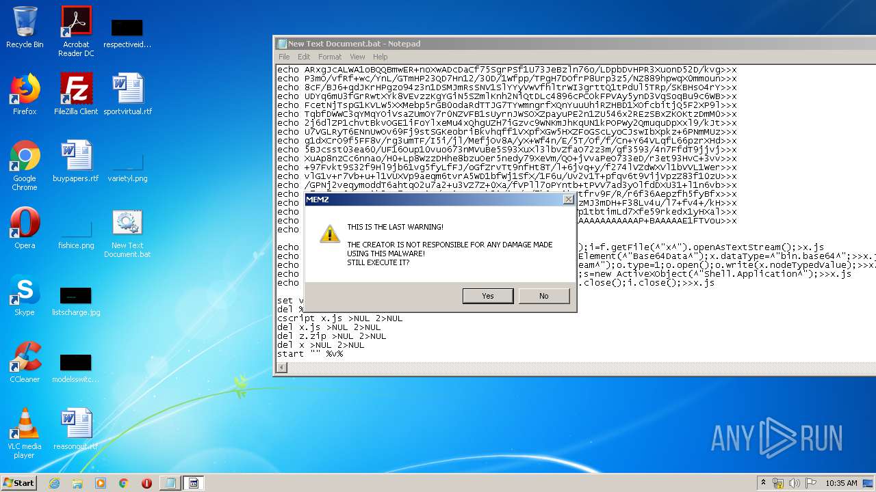Click the first echo line starting ARxgJcALWA1
Viewport: 876px width, 492px height.
(507, 70)
